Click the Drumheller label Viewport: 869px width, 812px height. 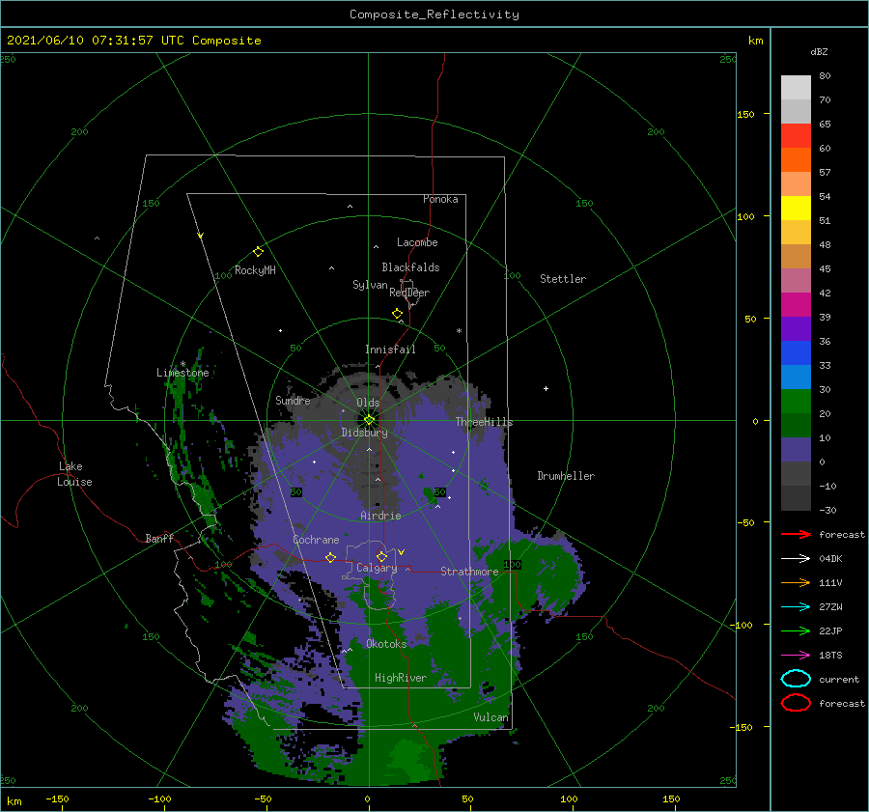[x=566, y=476]
